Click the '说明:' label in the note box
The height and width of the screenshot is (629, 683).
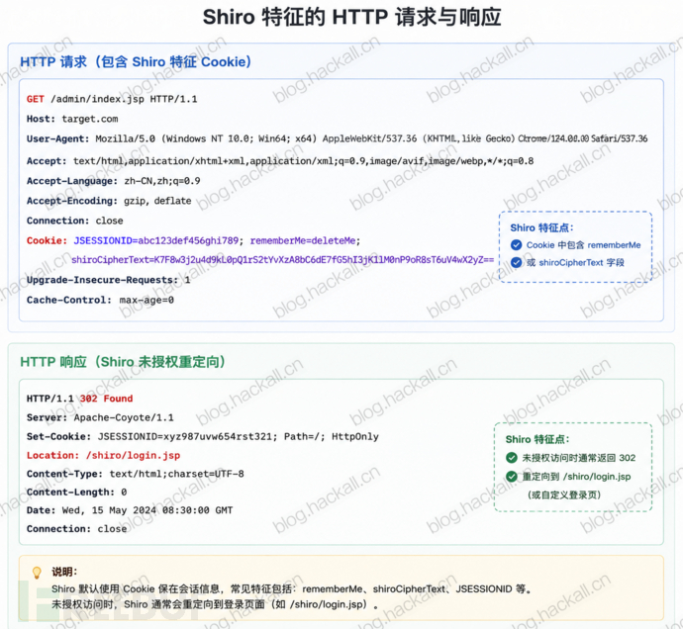pyautogui.click(x=64, y=572)
